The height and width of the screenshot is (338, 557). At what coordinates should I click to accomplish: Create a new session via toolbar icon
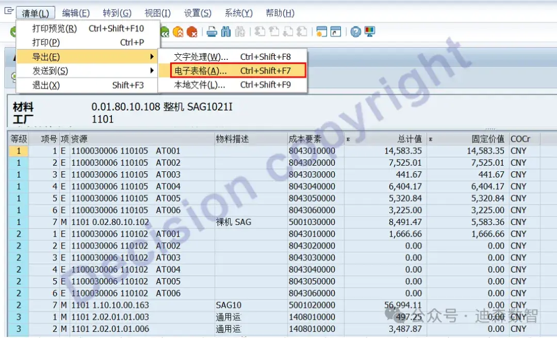click(x=320, y=32)
